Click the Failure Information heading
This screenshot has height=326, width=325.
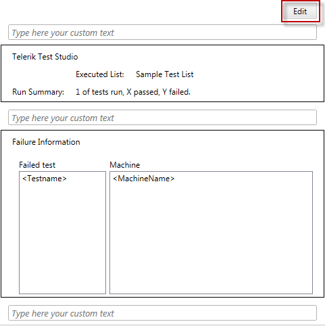pyautogui.click(x=46, y=142)
